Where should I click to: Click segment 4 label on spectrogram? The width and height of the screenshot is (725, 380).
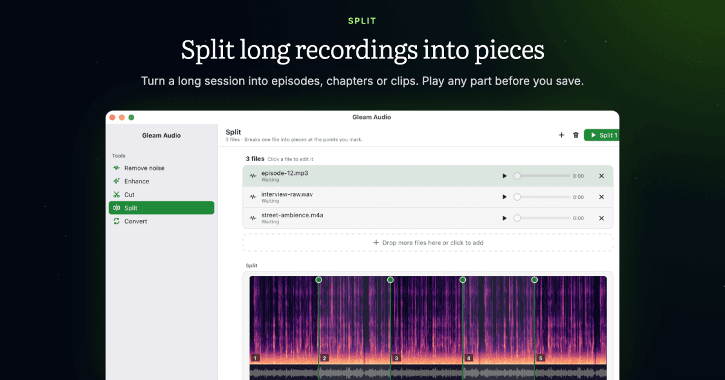[x=468, y=358]
